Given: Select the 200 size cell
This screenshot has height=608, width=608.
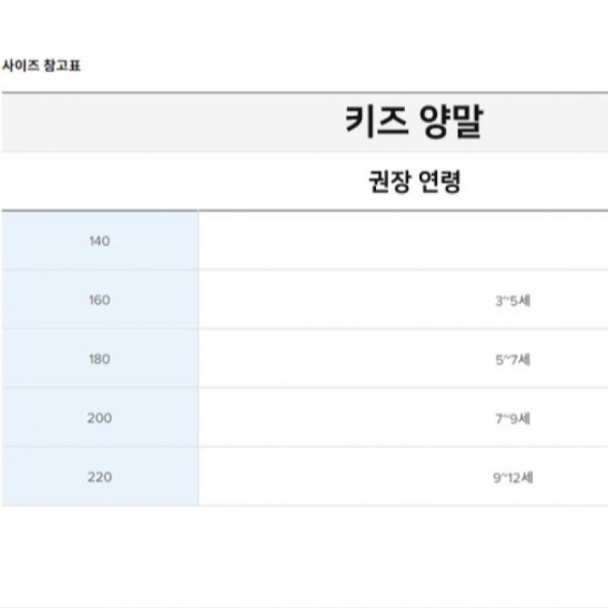Looking at the screenshot, I should pyautogui.click(x=100, y=418).
